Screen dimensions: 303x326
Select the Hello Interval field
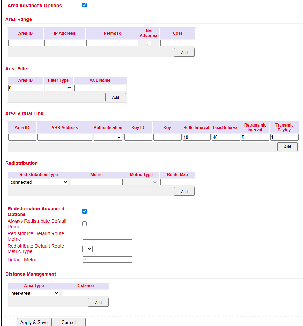(x=196, y=138)
